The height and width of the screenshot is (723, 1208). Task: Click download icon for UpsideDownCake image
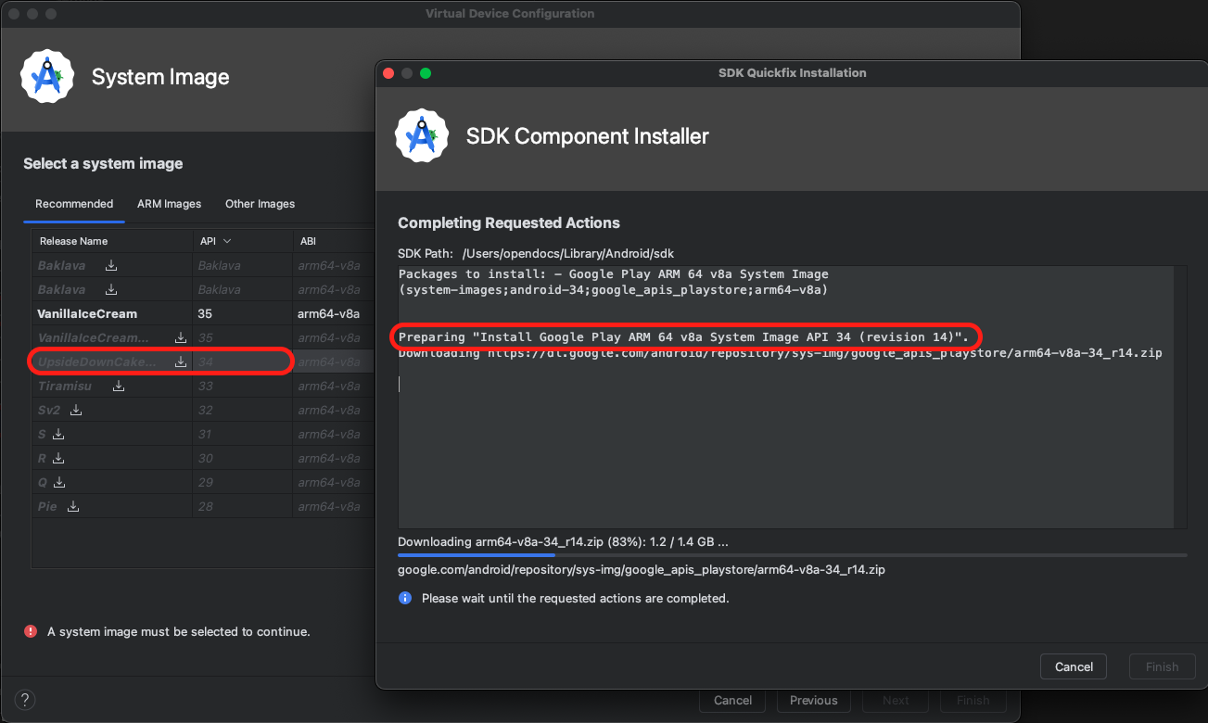[181, 361]
